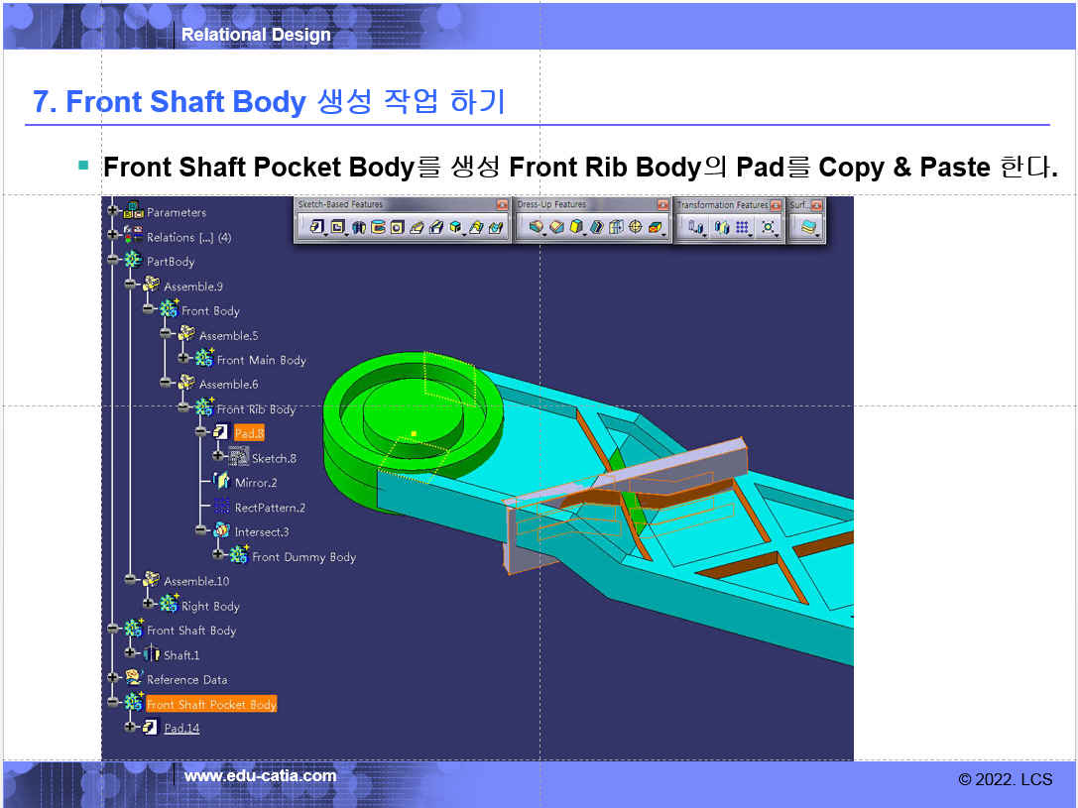Viewport: 1078px width, 808px height.
Task: Click the Hole tool icon
Action: (x=397, y=228)
